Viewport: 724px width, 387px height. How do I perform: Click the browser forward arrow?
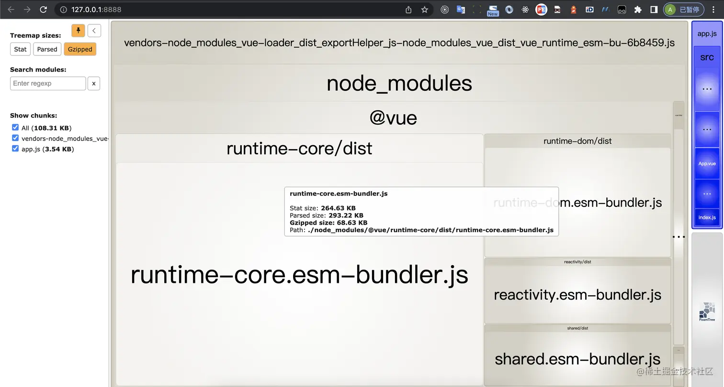[x=27, y=10]
